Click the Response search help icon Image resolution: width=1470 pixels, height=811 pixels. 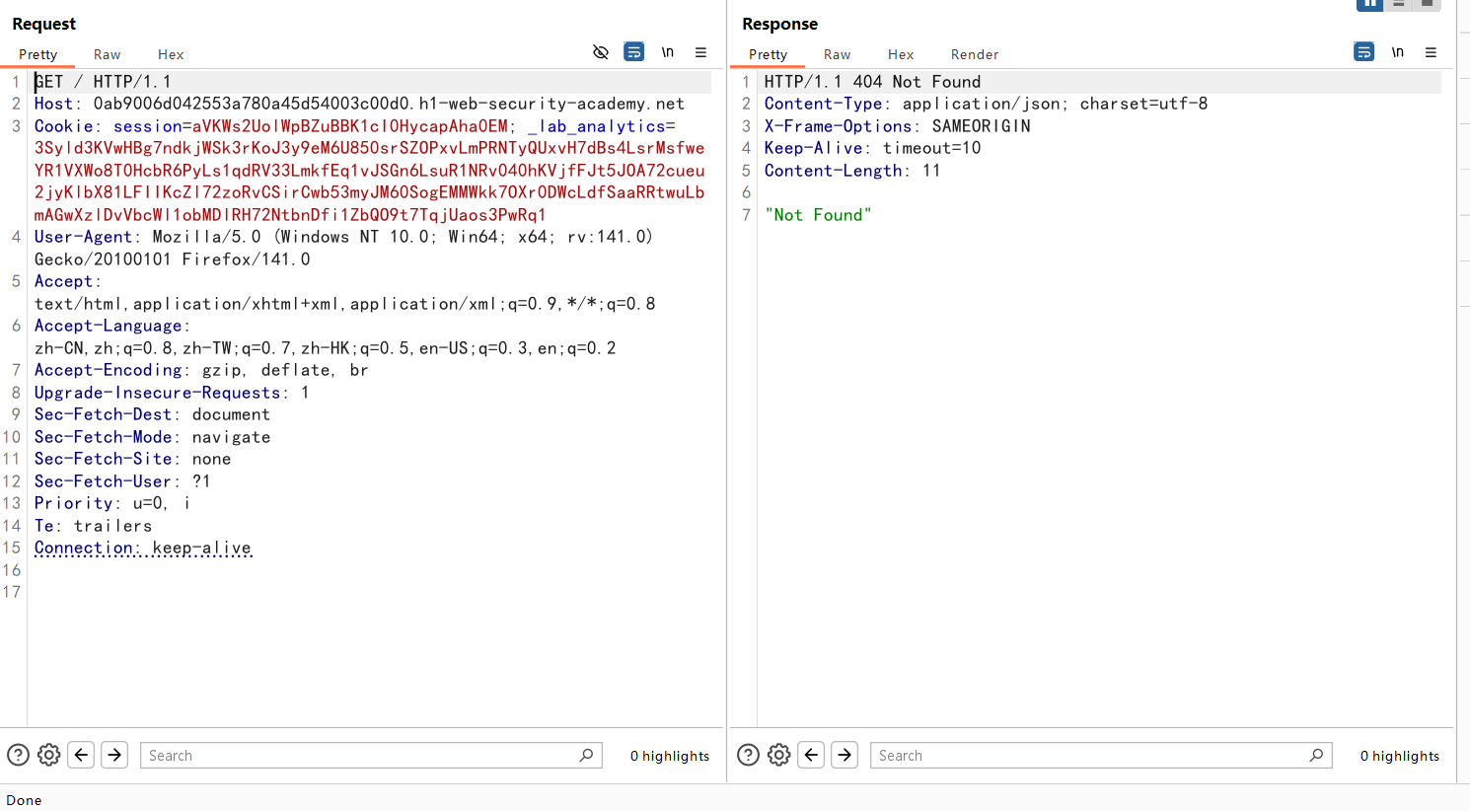pos(748,755)
